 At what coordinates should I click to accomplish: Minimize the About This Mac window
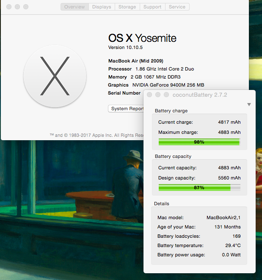(17, 7)
